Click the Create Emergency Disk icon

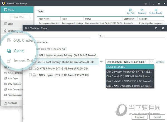coord(6,73)
